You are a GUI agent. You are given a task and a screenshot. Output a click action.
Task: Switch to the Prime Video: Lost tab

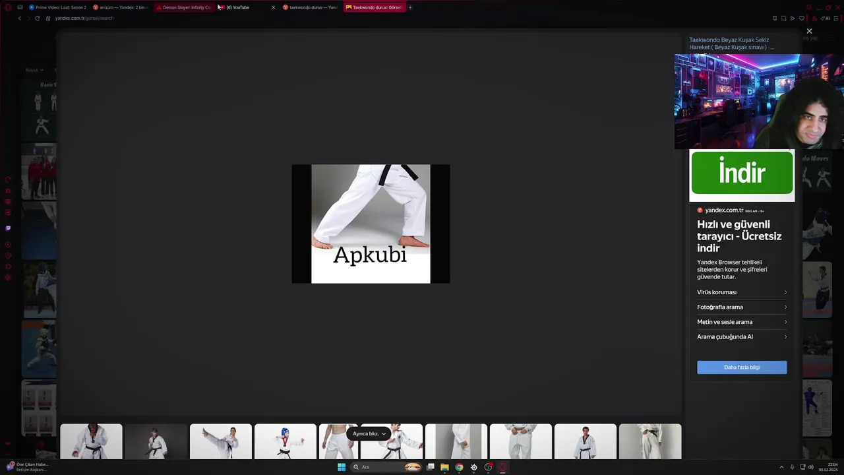point(57,7)
